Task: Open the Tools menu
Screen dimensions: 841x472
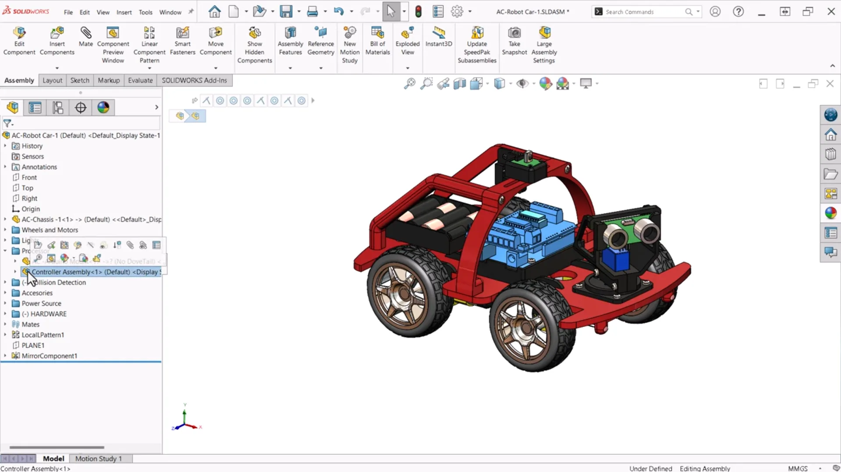Action: (145, 12)
